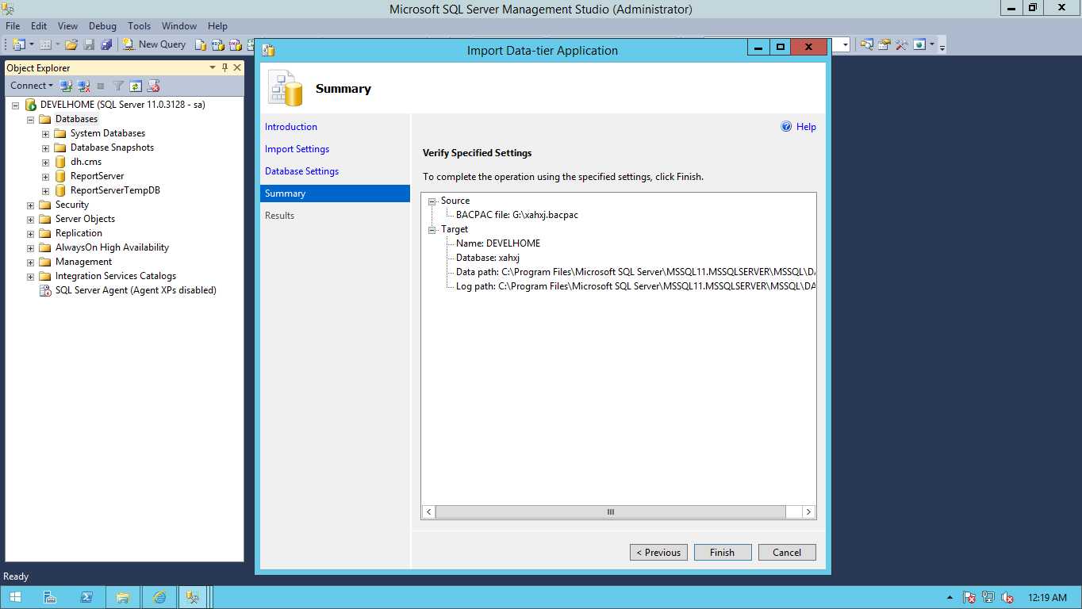Select the Summary wizard step
Viewport: 1082px width, 609px height.
click(x=335, y=193)
